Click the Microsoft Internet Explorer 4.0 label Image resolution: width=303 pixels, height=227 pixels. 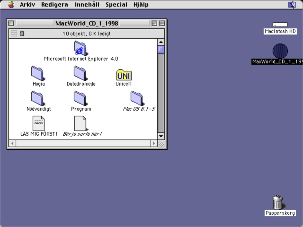(x=81, y=59)
